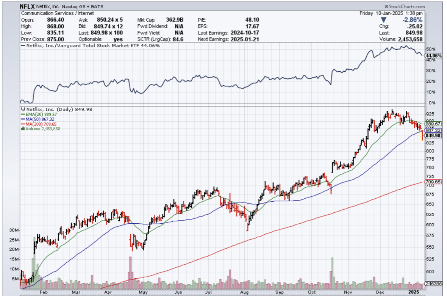Click the 2025 year label on the time axis
This screenshot has height=298, width=447.
[414, 292]
